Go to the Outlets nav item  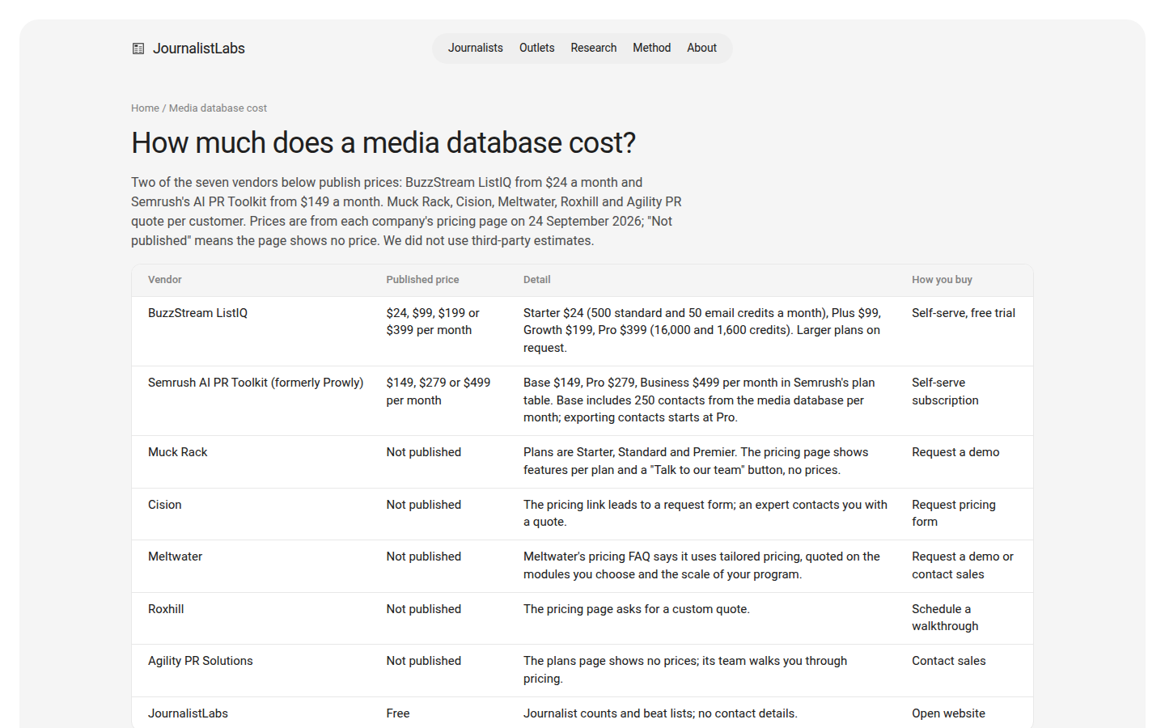tap(537, 48)
